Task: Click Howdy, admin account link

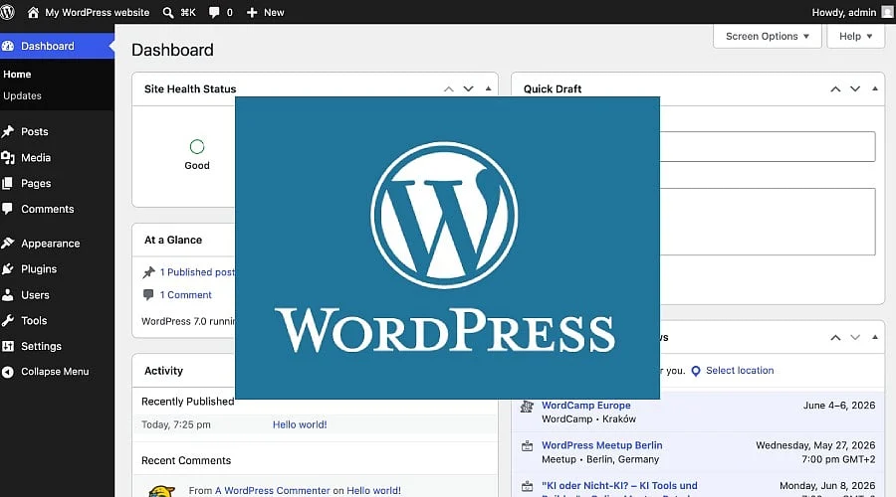Action: (x=844, y=12)
